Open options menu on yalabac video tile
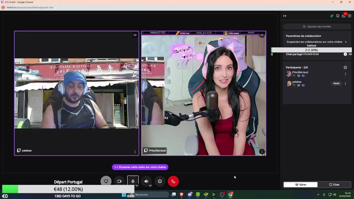This screenshot has height=199, width=354. [135, 152]
